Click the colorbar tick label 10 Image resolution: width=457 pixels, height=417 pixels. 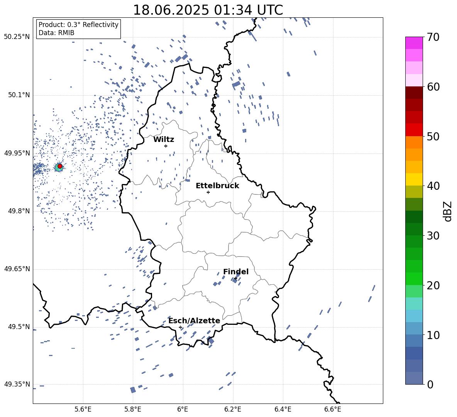433,335
